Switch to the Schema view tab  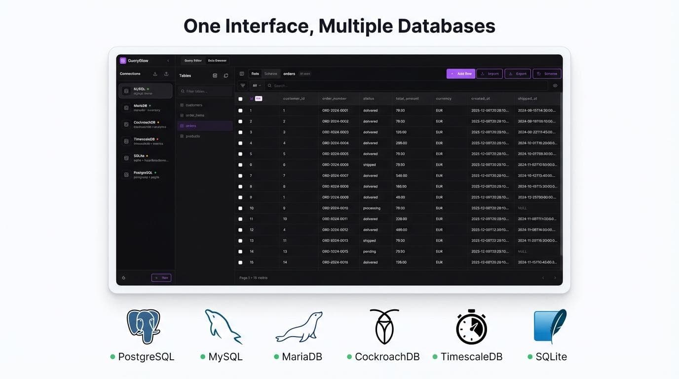coord(271,74)
